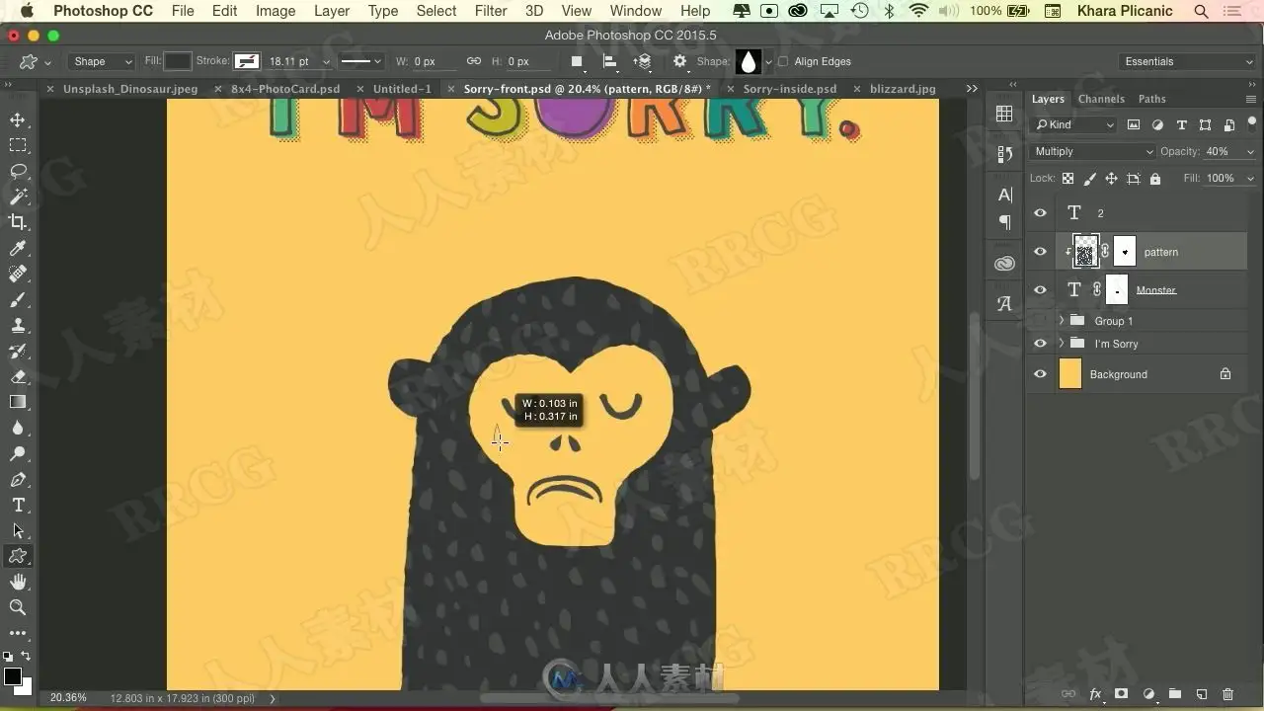Open the Kind layer filter dropdown

click(1073, 125)
